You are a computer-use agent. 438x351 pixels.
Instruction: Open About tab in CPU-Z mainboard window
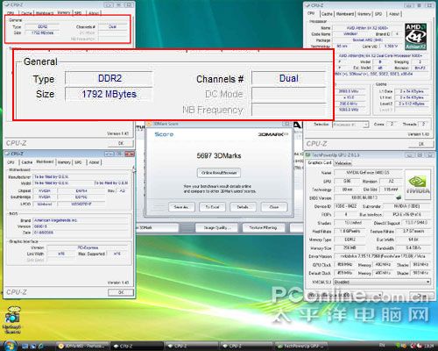coord(94,162)
